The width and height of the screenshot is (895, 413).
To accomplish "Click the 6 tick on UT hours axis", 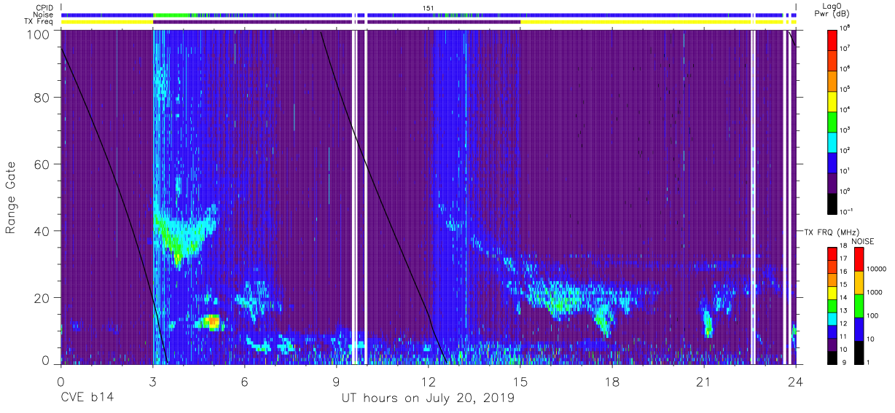I will 244,381.
